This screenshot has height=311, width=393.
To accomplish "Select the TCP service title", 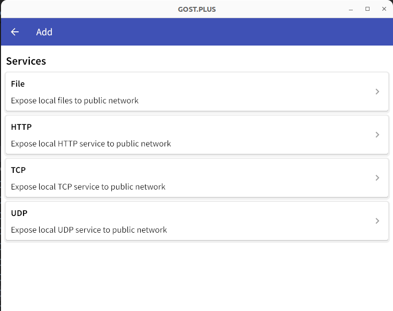I will [x=18, y=170].
